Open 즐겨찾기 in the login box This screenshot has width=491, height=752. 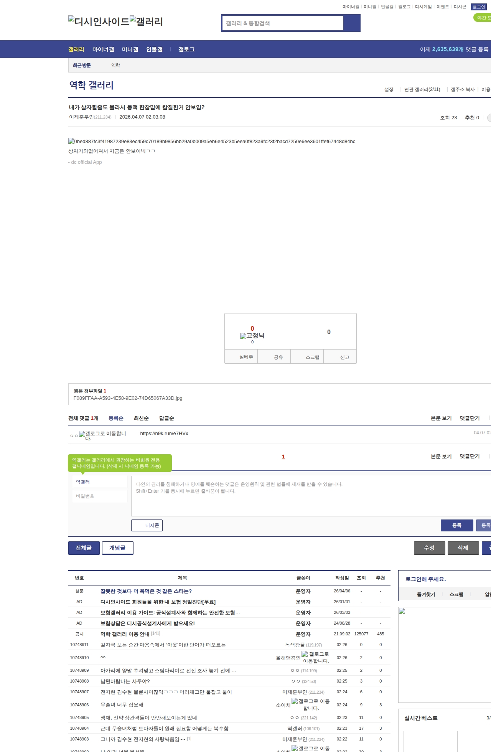tap(426, 594)
